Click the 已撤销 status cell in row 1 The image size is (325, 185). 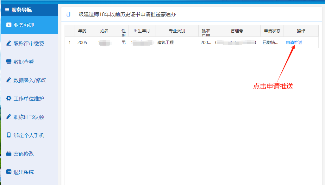coord(271,42)
